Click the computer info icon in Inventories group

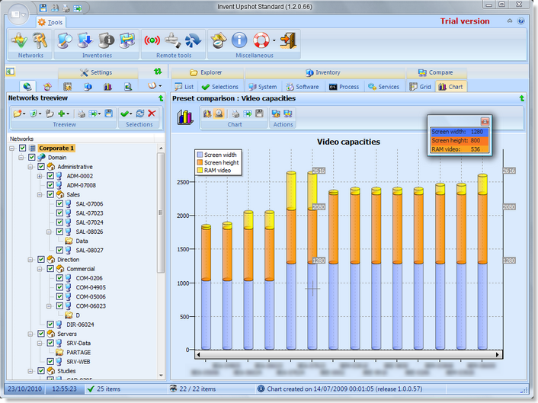[107, 41]
